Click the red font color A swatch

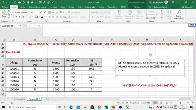[42, 17]
